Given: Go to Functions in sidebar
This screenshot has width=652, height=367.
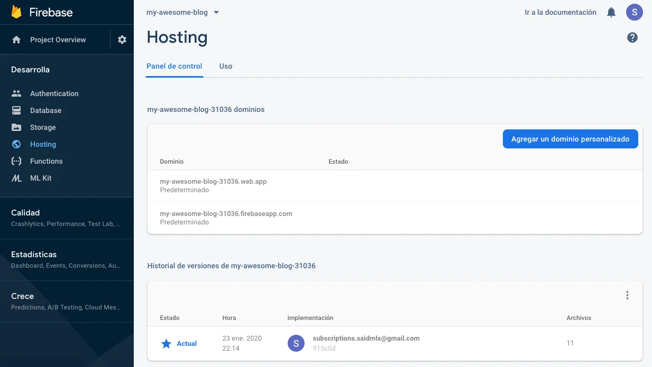Looking at the screenshot, I should pos(46,161).
